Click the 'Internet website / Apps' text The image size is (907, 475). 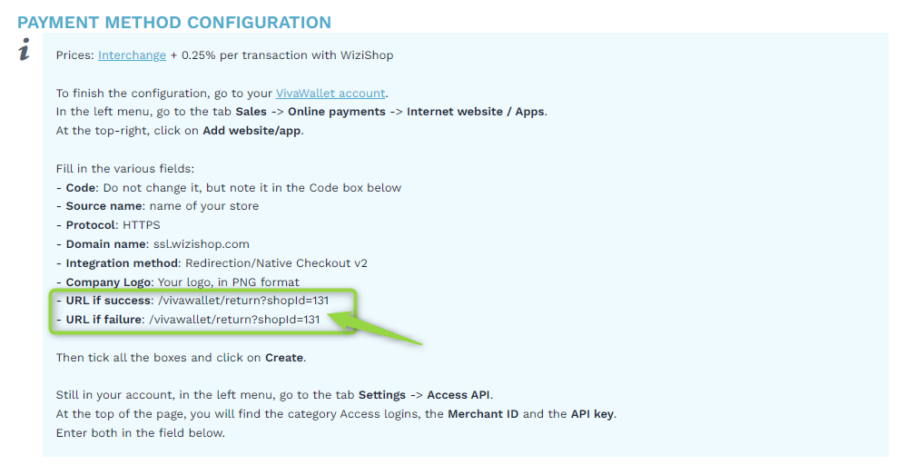click(476, 112)
